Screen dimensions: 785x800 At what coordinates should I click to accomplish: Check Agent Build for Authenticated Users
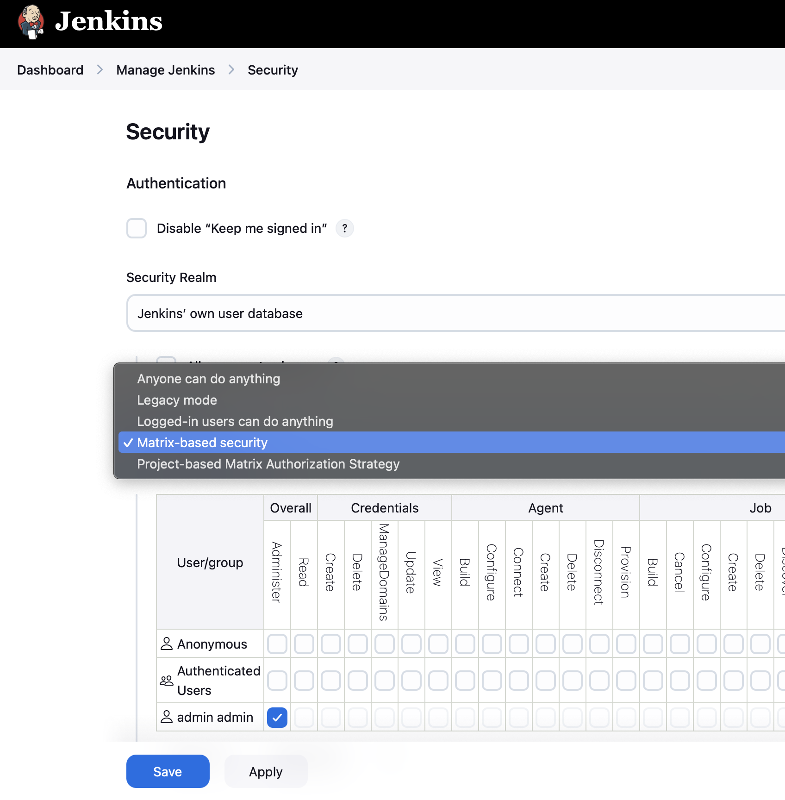[465, 681]
